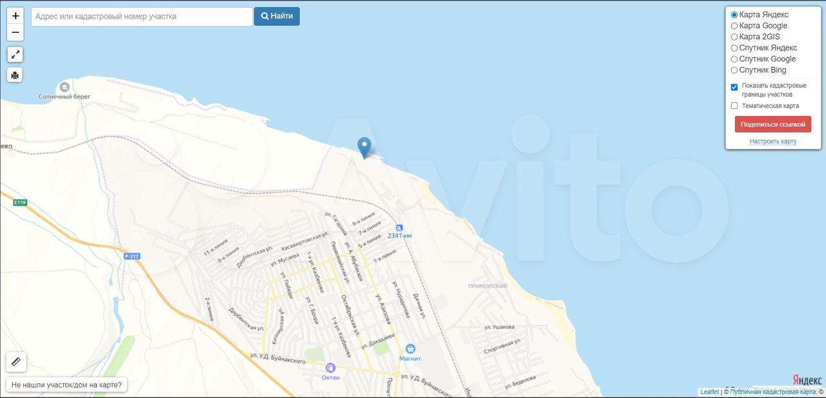The image size is (826, 398).
Task: Zoom in with the plus button
Action: (15, 15)
